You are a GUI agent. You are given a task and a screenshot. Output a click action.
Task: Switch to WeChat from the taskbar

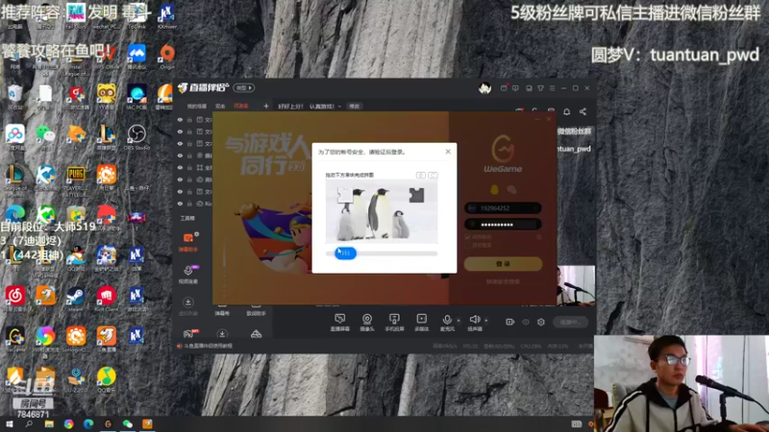(x=128, y=424)
